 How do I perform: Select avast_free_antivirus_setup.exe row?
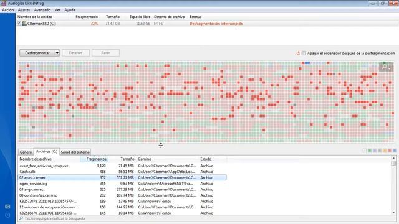click(122, 166)
